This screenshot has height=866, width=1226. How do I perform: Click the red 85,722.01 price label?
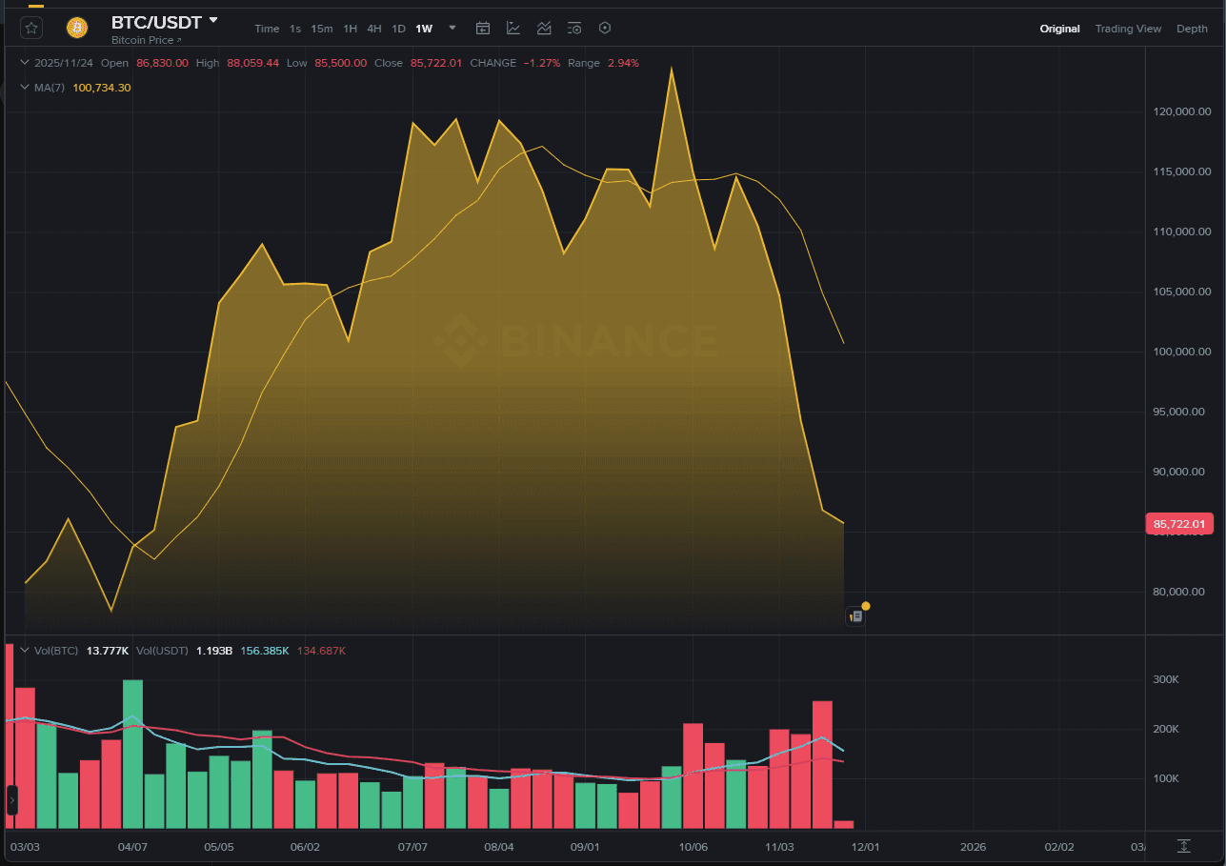point(1178,523)
